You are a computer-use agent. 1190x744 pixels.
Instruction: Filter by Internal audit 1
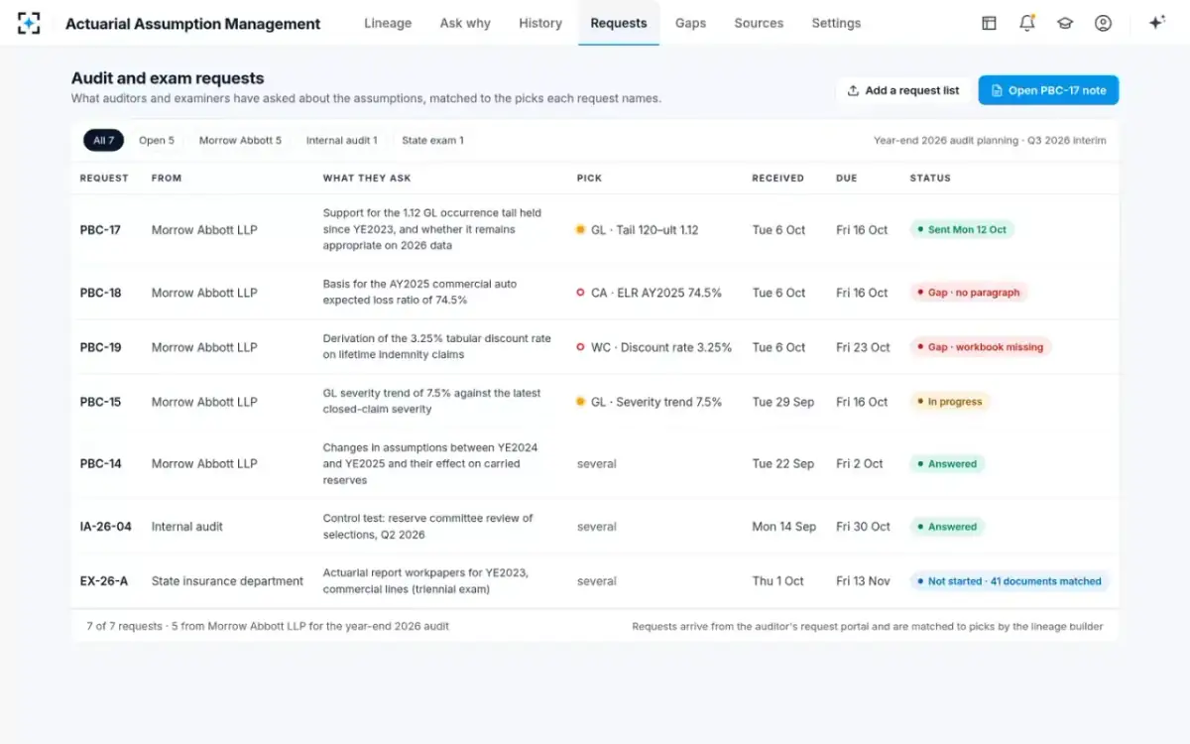point(341,140)
